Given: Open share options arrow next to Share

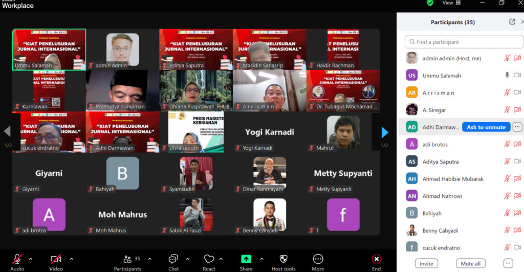Looking at the screenshot, I should (261, 259).
